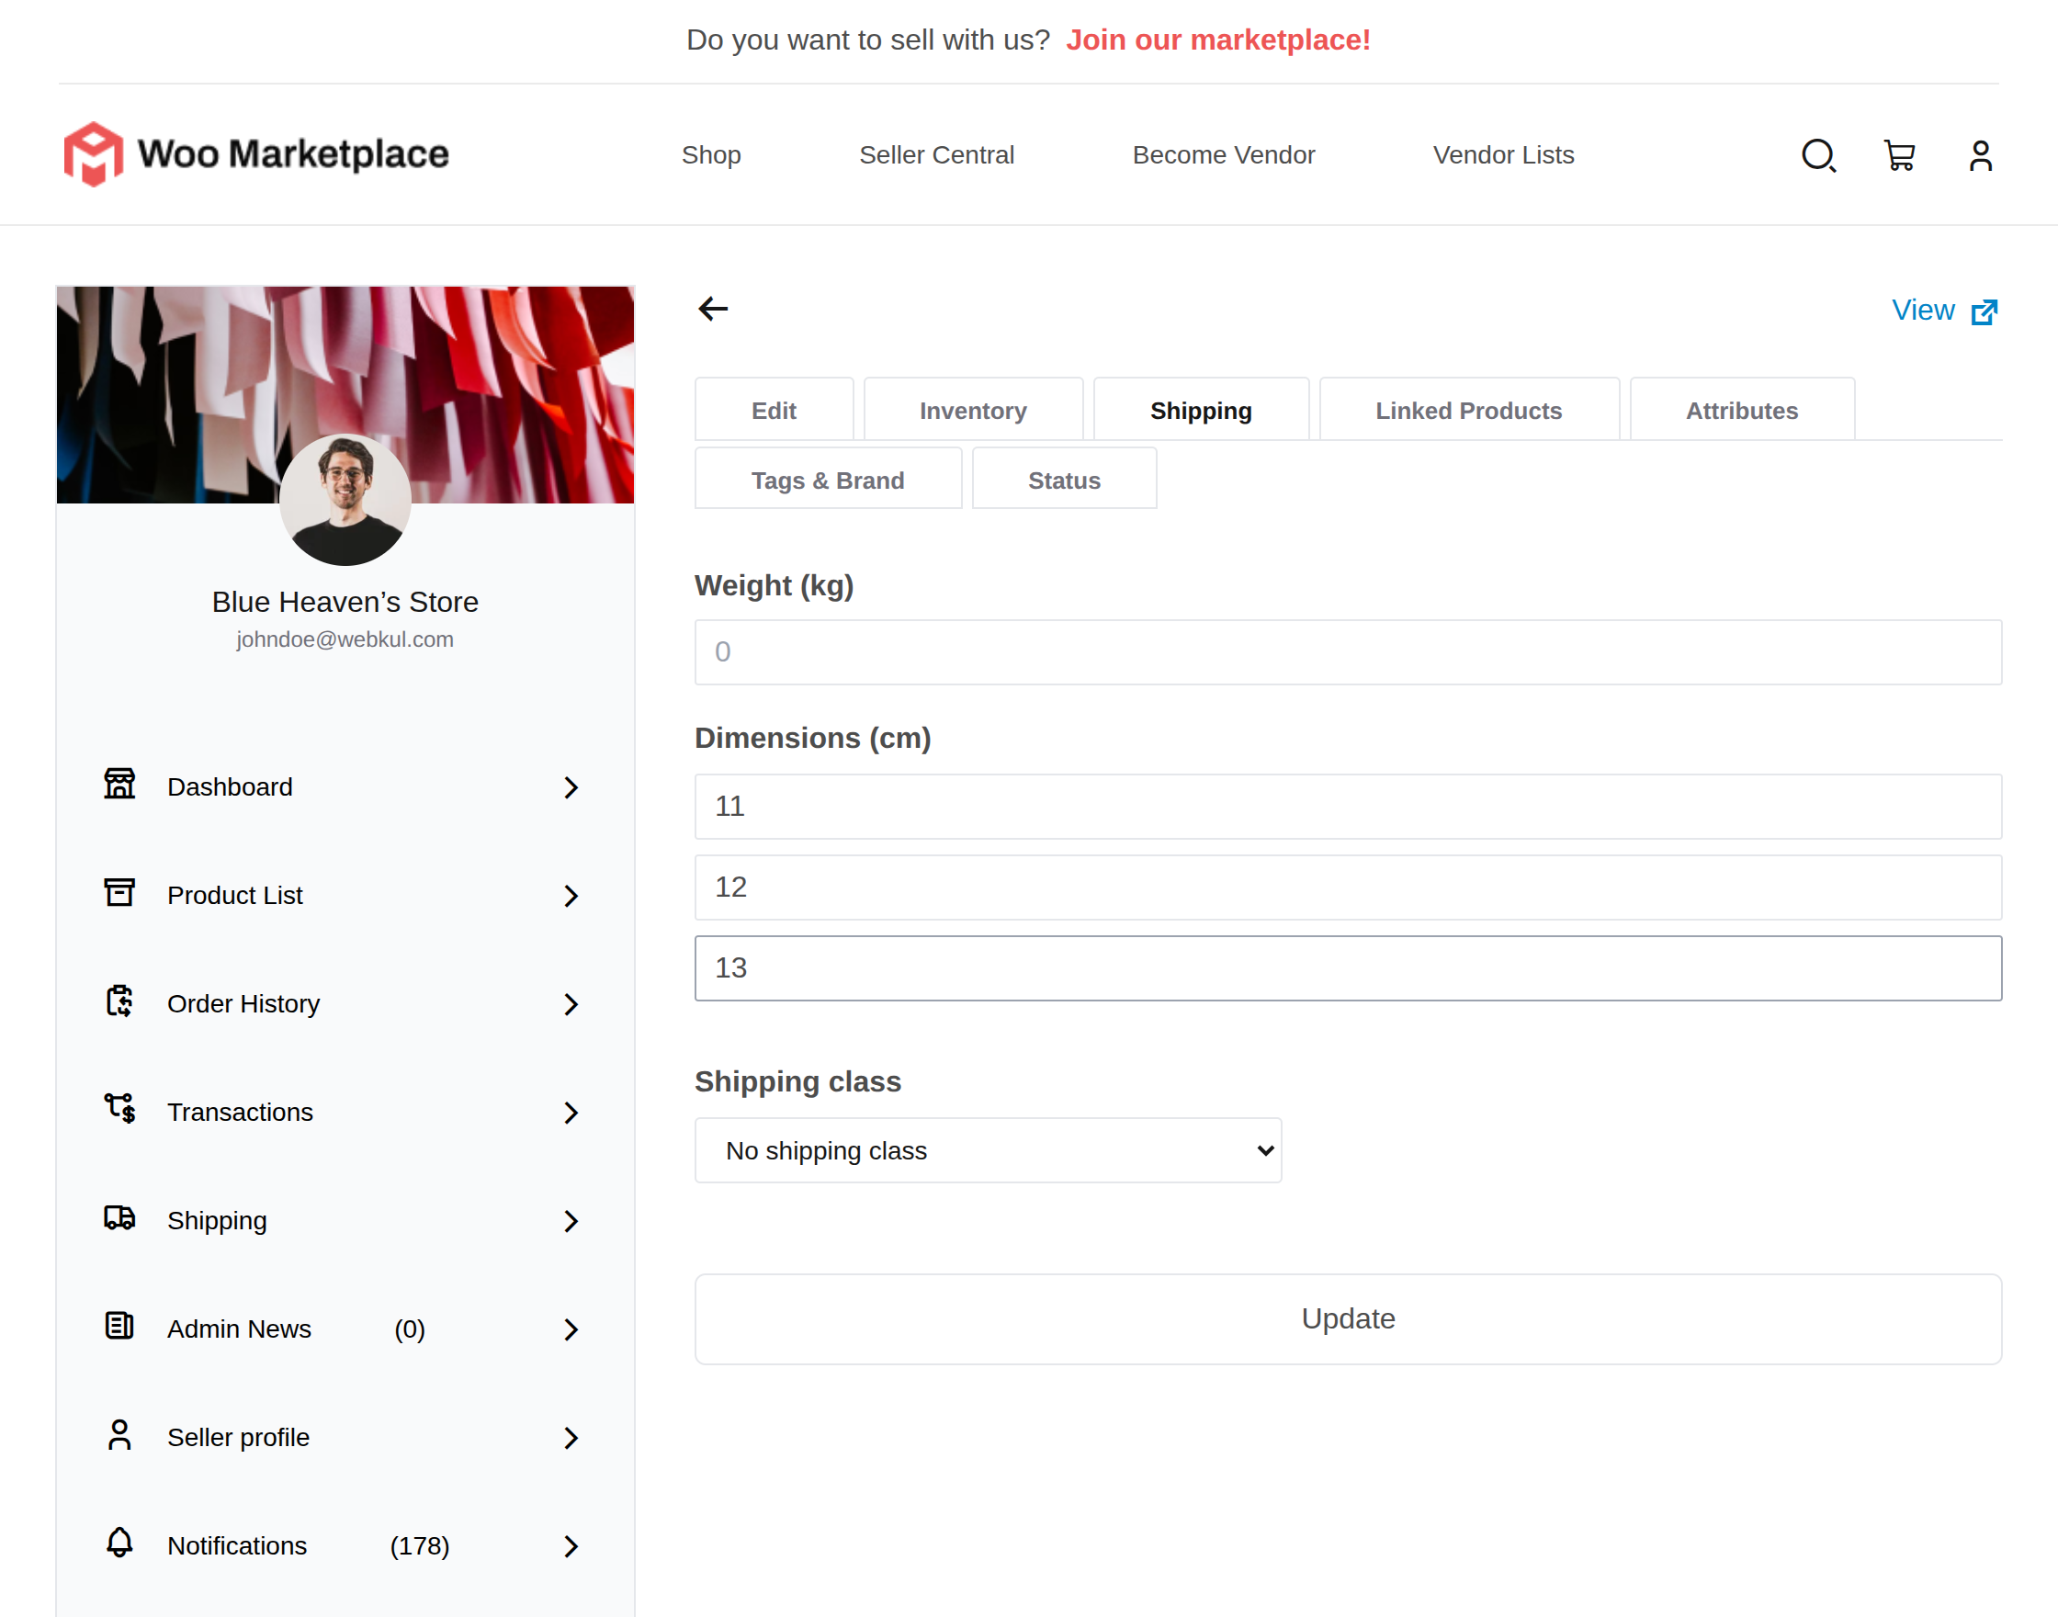
Task: Click the back arrow icon
Action: click(713, 309)
